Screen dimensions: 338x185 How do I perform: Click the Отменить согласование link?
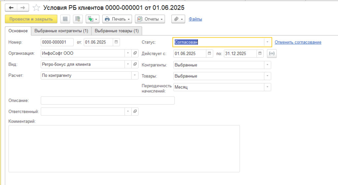(x=298, y=42)
